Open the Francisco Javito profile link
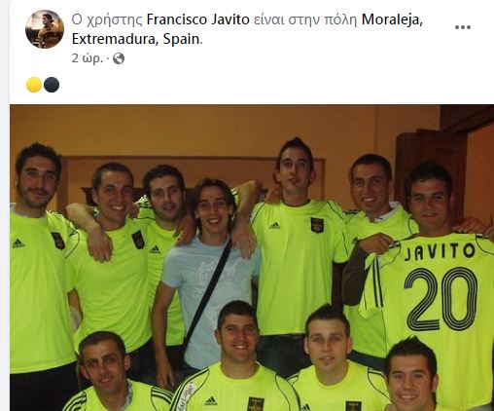 click(198, 19)
